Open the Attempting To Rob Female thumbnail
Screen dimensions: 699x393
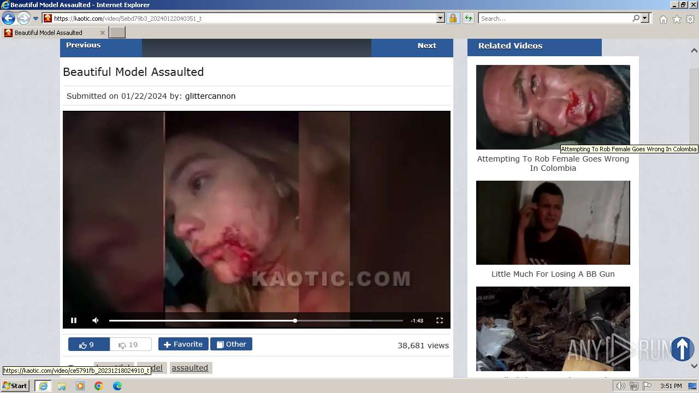pyautogui.click(x=553, y=107)
